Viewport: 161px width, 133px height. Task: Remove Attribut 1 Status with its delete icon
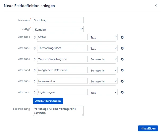pyautogui.click(x=122, y=37)
